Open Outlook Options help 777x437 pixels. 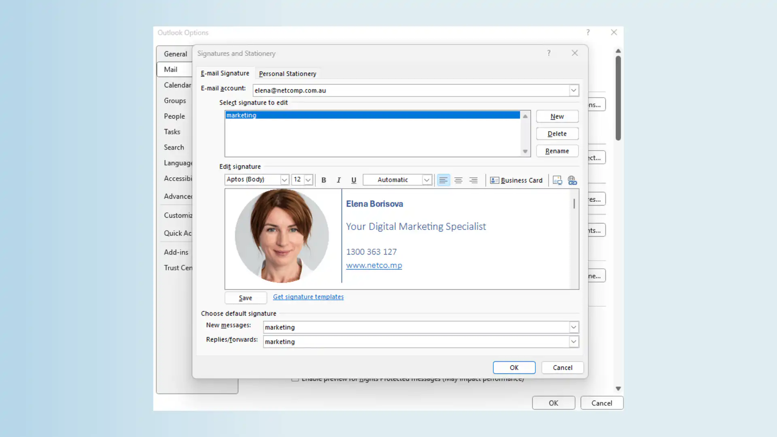[588, 32]
